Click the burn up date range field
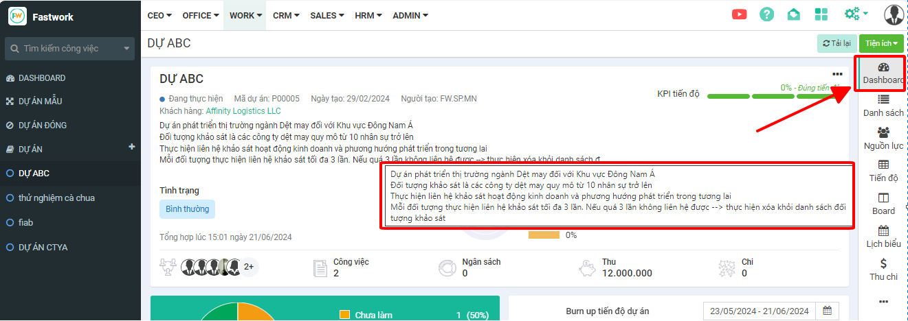The width and height of the screenshot is (908, 321). coord(760,311)
